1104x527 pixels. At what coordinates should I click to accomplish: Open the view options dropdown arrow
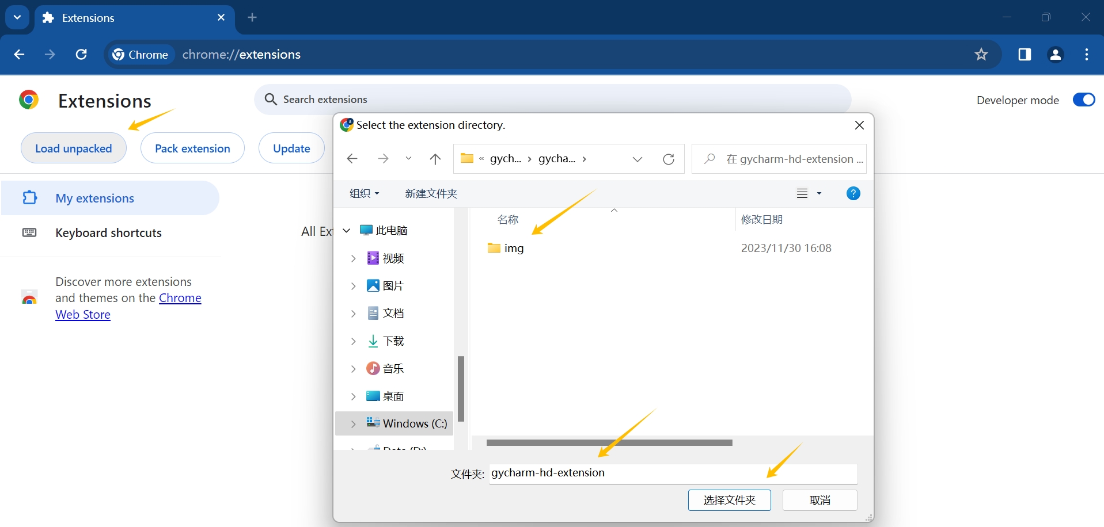click(819, 193)
